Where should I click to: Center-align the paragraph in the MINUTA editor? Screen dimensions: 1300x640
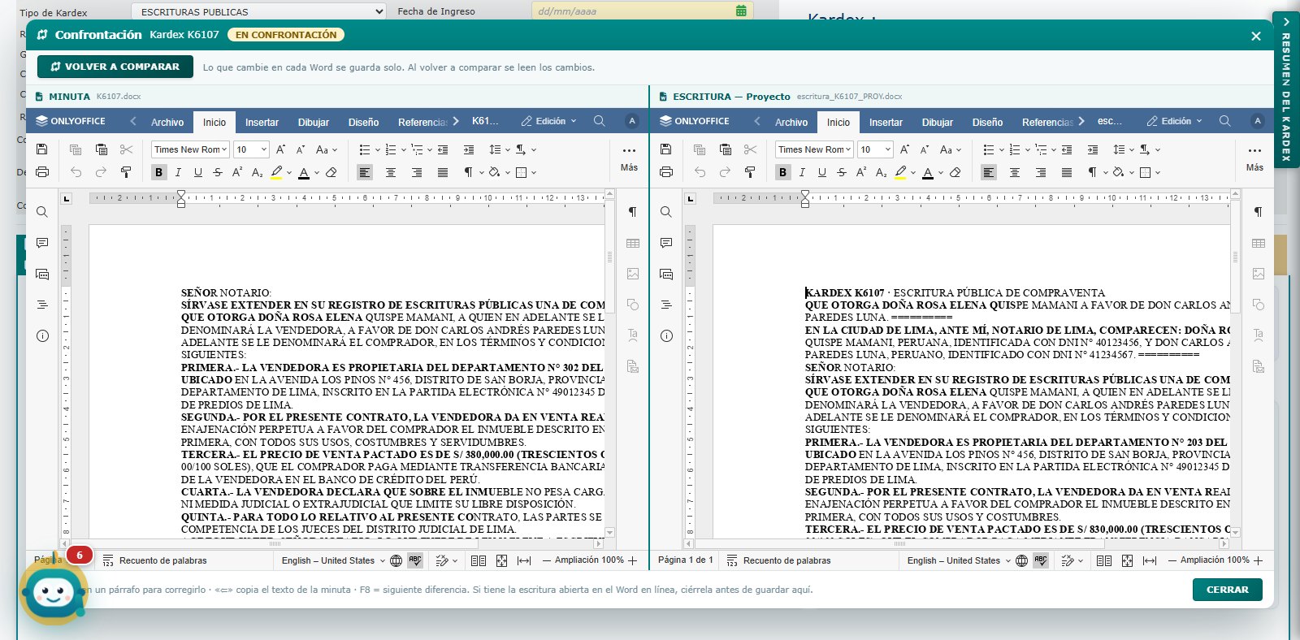coord(391,172)
